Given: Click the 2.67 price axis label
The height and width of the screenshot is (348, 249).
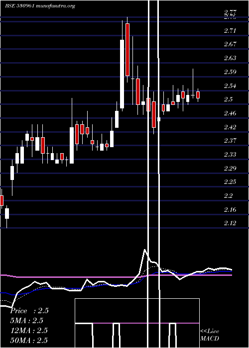Looking at the screenshot, I should [x=230, y=44].
